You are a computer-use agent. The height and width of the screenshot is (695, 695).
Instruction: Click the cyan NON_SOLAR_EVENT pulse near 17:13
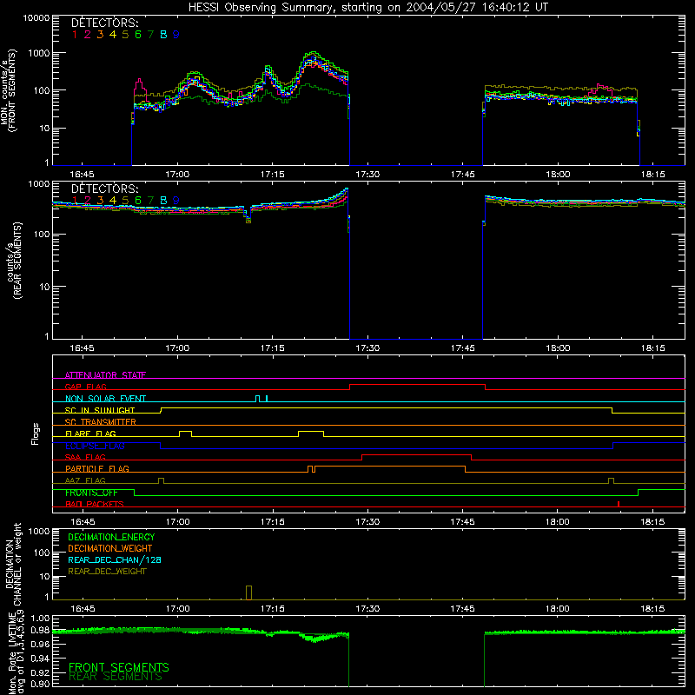tap(258, 398)
